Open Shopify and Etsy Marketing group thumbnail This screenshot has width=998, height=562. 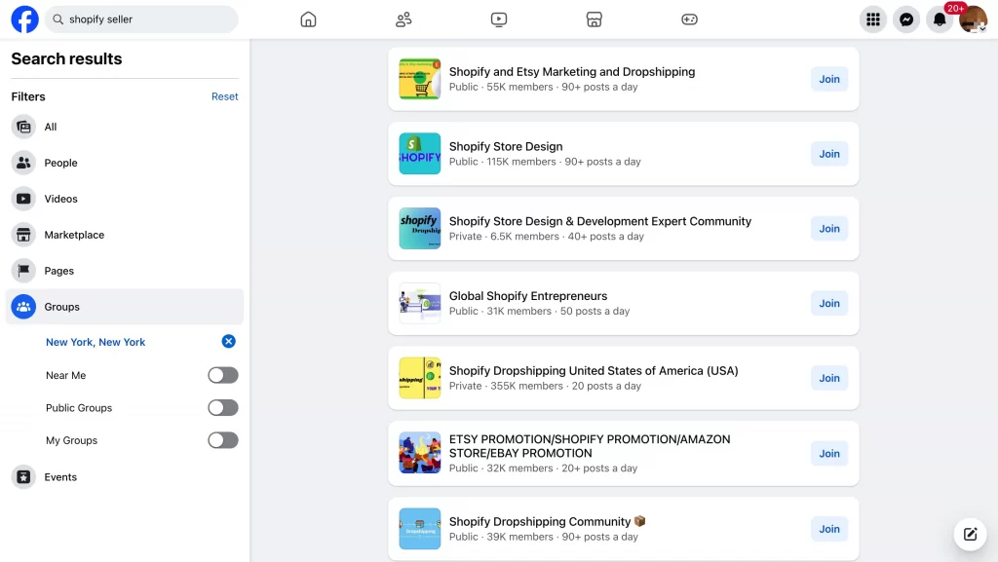click(x=419, y=79)
